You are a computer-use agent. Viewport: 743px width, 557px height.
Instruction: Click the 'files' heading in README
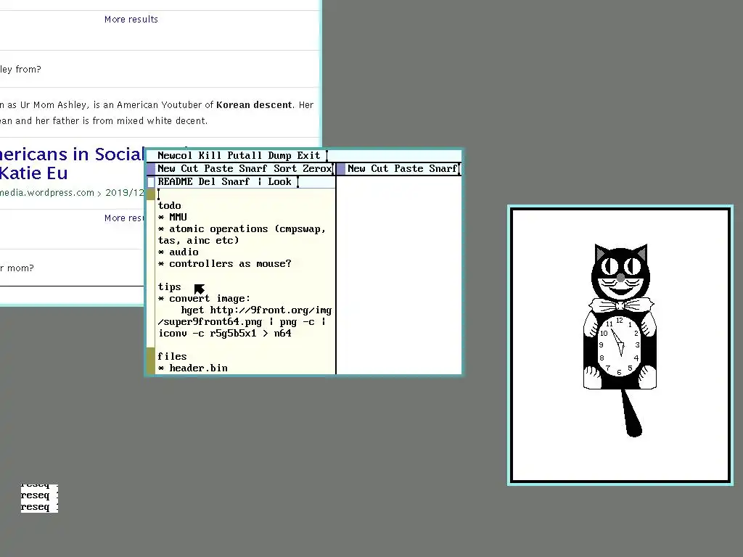click(172, 356)
